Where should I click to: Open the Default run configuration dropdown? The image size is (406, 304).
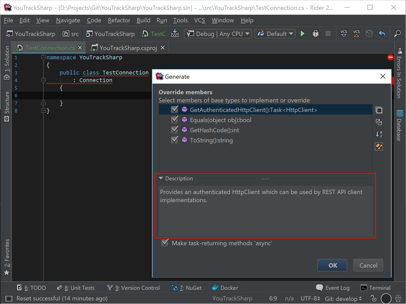pyautogui.click(x=275, y=34)
